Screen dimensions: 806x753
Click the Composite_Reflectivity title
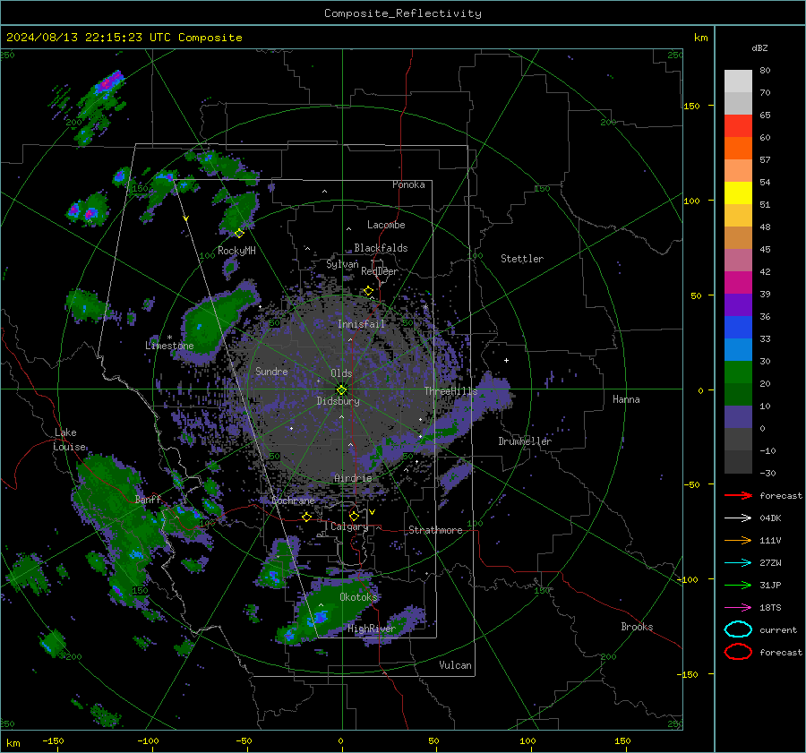coord(403,13)
